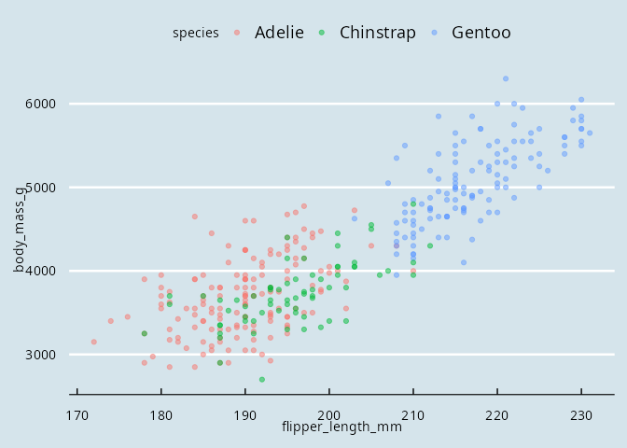Select the Gentoo legend label
Screen dimensions: 627x448
(x=481, y=33)
